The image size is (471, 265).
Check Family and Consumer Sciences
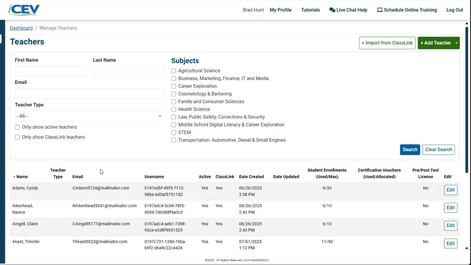(173, 102)
